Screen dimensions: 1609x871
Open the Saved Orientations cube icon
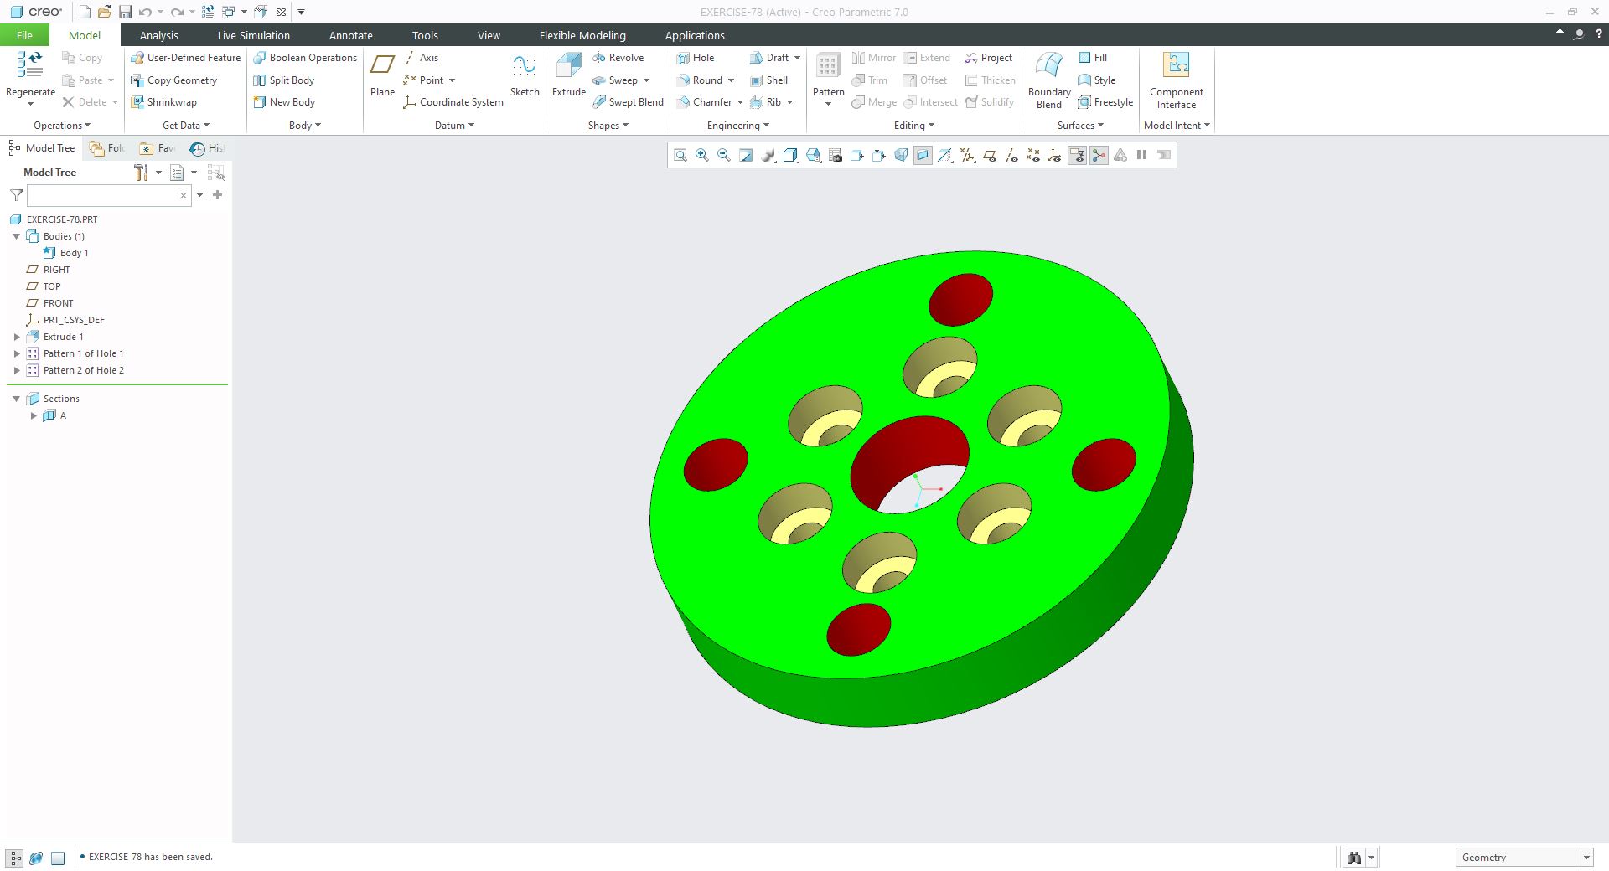coord(813,155)
